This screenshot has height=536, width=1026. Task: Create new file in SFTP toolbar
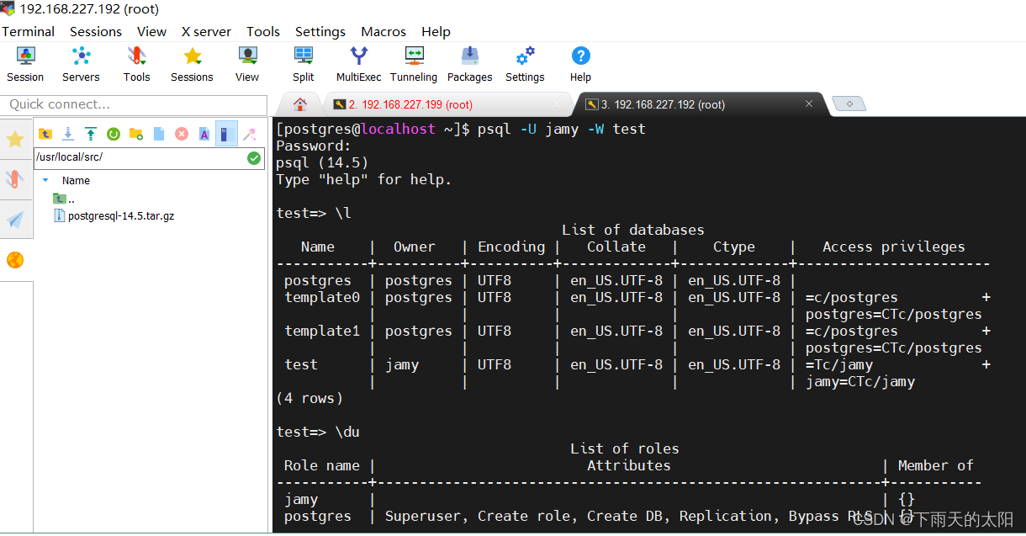coord(159,134)
